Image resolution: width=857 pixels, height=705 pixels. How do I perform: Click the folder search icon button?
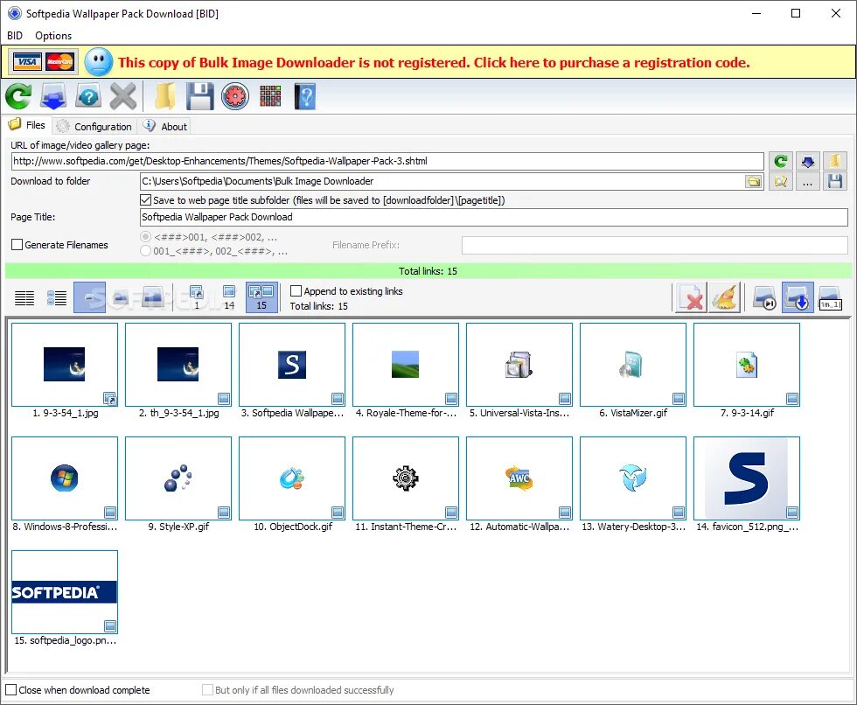[x=780, y=181]
